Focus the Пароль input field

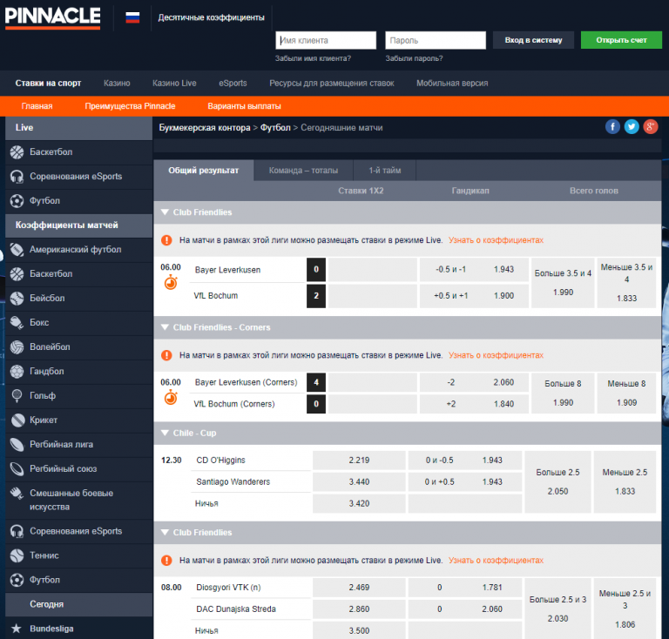[x=436, y=40]
